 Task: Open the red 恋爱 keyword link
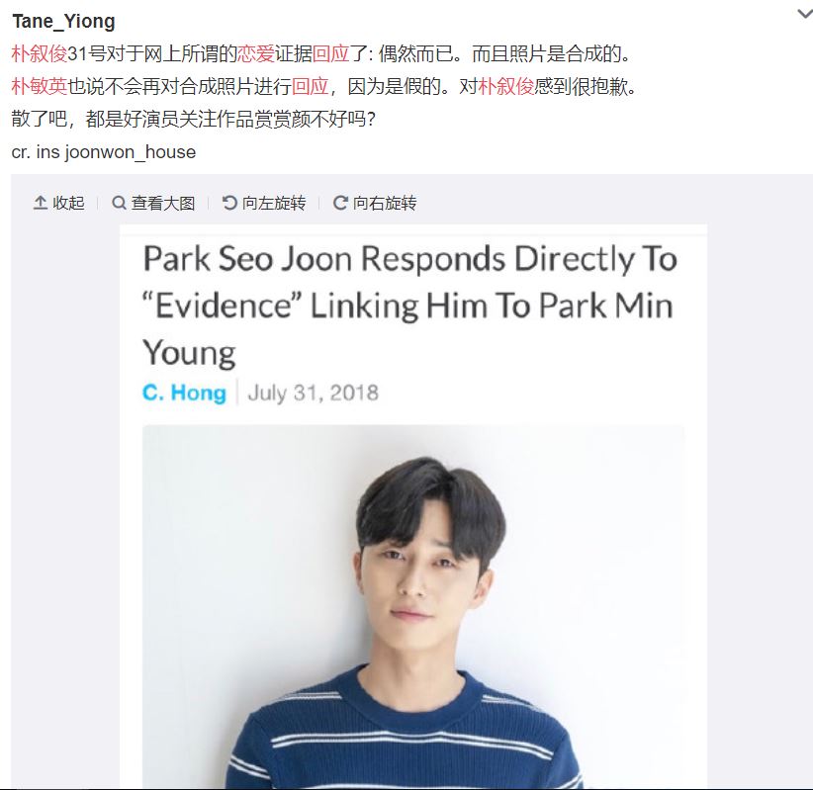[x=255, y=54]
